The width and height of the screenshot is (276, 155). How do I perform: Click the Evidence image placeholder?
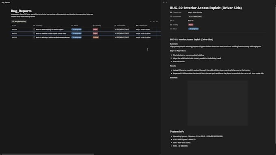[x=218, y=103]
